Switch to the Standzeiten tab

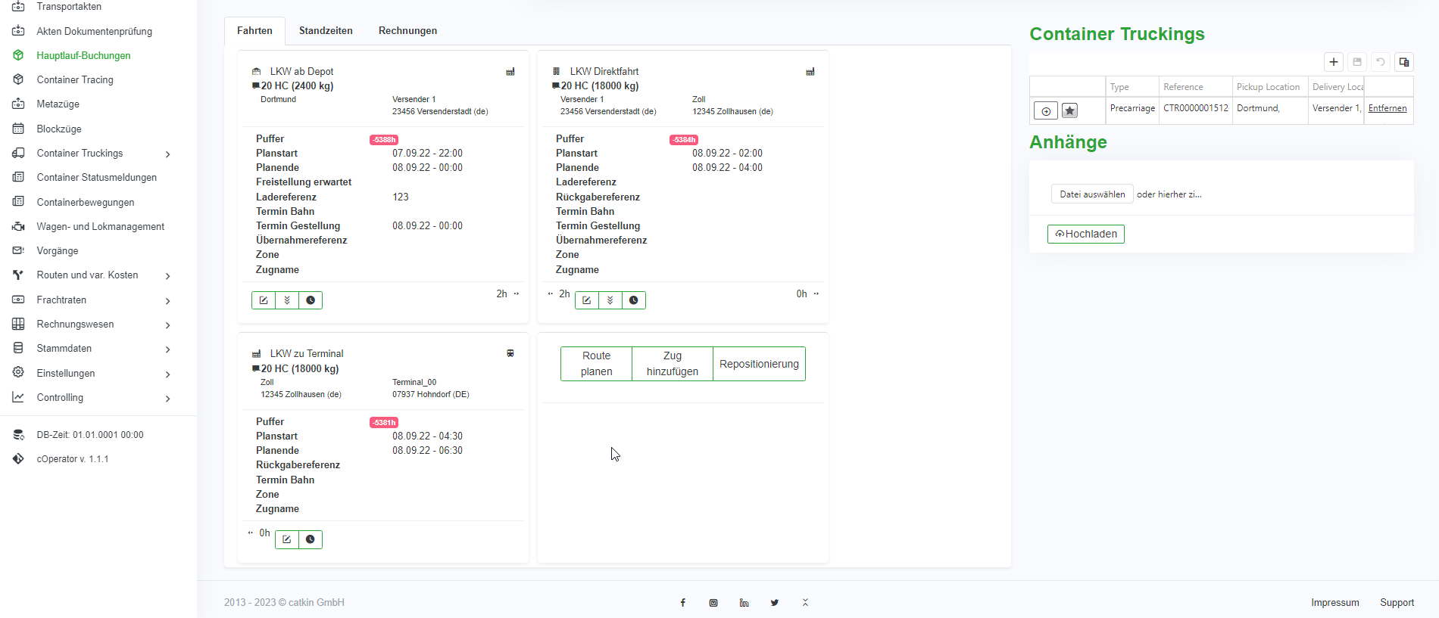click(x=326, y=31)
